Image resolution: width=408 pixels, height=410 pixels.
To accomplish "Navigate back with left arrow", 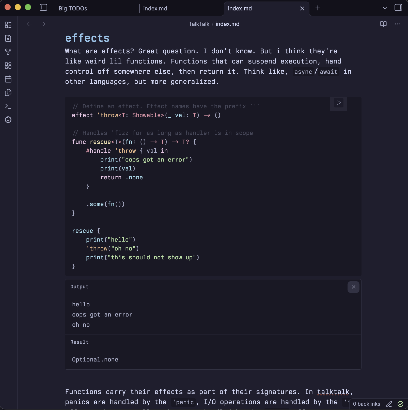I will tap(29, 24).
